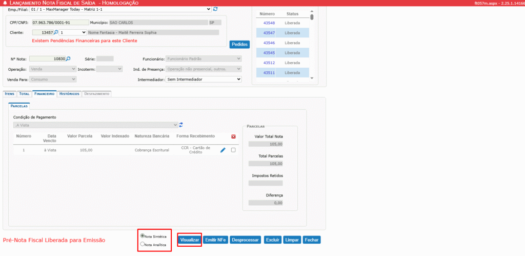This screenshot has width=525, height=256.
Task: Tick the checkbox on the installment row
Action: click(x=233, y=150)
